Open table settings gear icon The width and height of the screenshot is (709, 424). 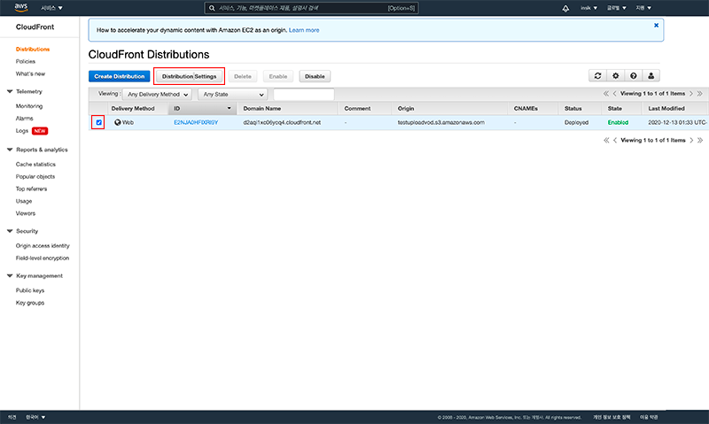[615, 76]
